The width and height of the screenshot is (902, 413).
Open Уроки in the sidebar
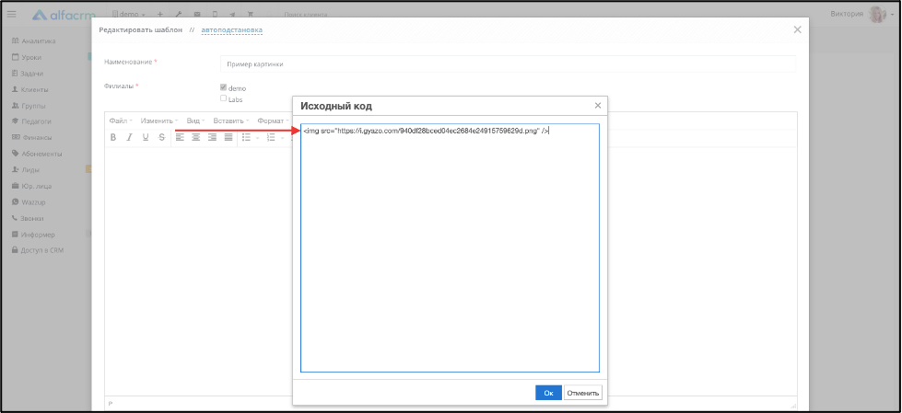point(27,57)
